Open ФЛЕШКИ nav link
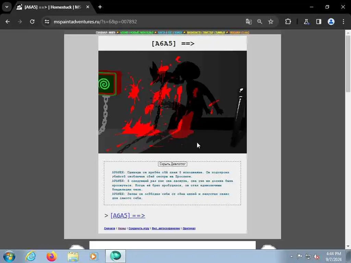 point(235,33)
